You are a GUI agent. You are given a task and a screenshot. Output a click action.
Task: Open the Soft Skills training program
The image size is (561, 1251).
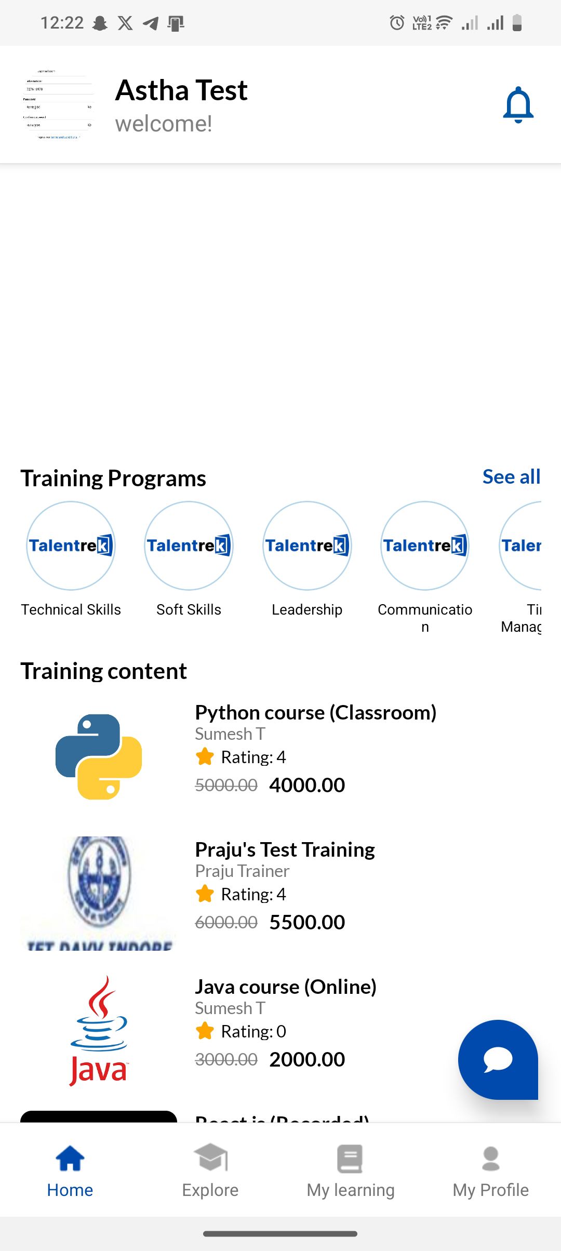pos(189,547)
